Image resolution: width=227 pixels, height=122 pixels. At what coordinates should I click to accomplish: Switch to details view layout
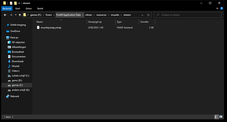[216, 117]
